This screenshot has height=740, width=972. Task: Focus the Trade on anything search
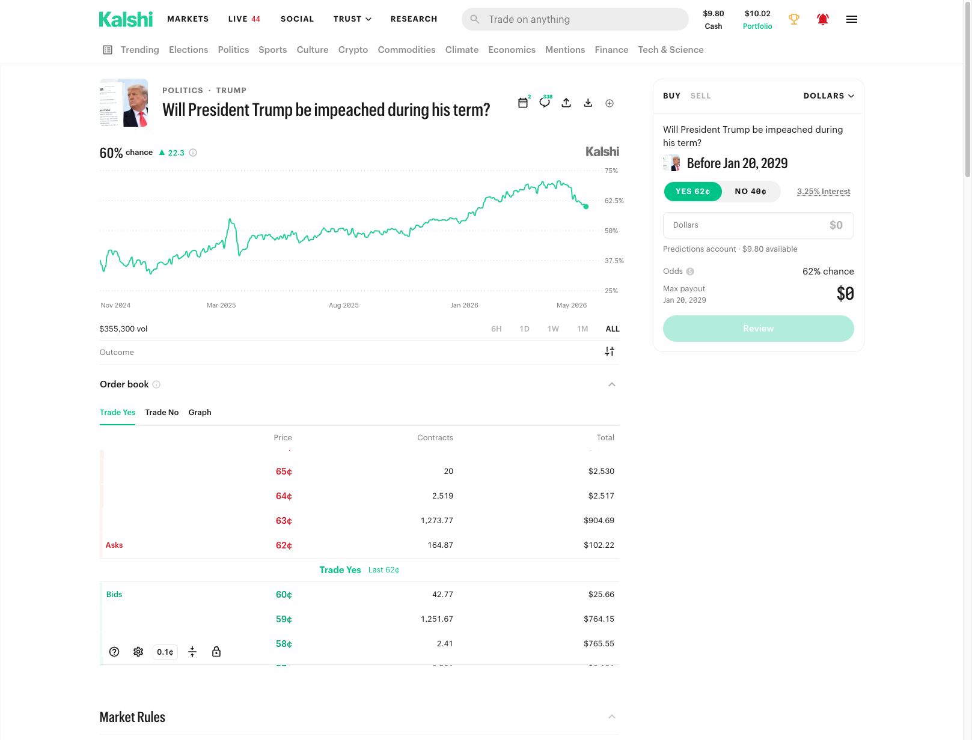pyautogui.click(x=575, y=19)
